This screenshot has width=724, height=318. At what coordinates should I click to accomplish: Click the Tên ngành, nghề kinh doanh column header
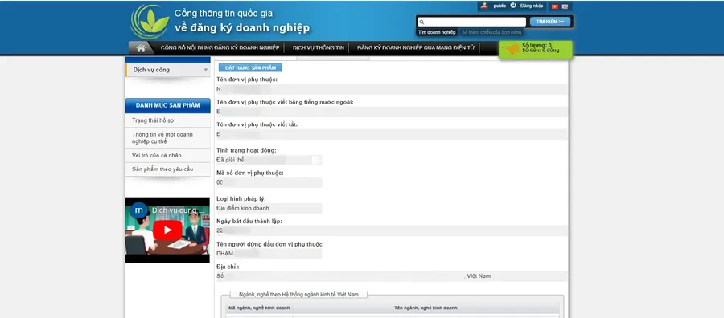[x=426, y=308]
